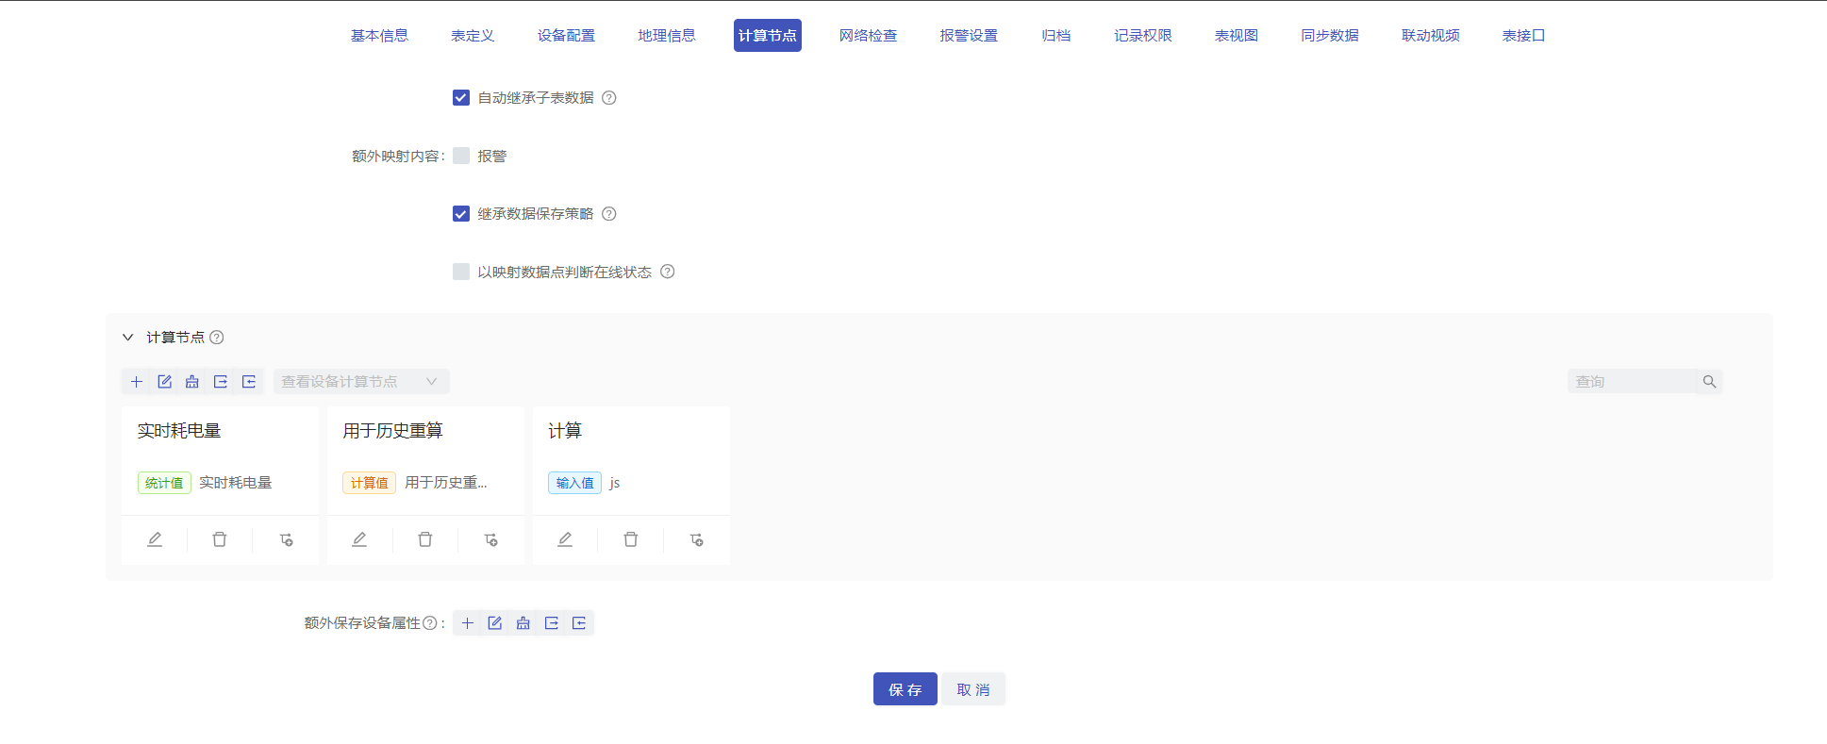Delete the 用于历史重算 card with its trash icon
Viewport: 1827px width, 744px height.
pos(425,539)
